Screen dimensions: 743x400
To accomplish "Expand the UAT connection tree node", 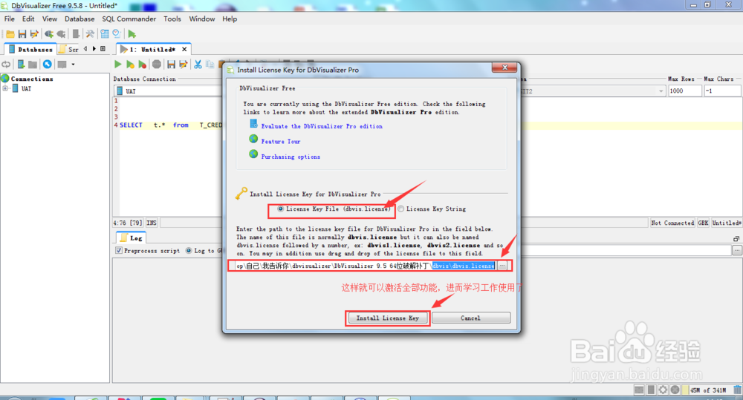I will tap(5, 88).
